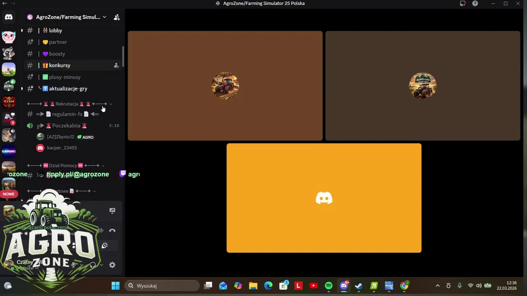This screenshot has width=527, height=296.
Task: Click the invite people icon beside server name
Action: (117, 17)
